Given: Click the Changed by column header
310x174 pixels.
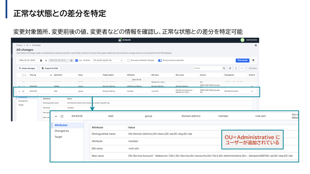Looking at the screenshot, I should click(x=229, y=75).
